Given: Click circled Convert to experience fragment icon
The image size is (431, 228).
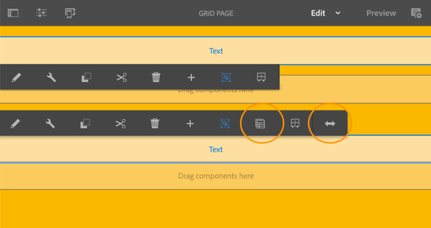Looking at the screenshot, I should [260, 124].
